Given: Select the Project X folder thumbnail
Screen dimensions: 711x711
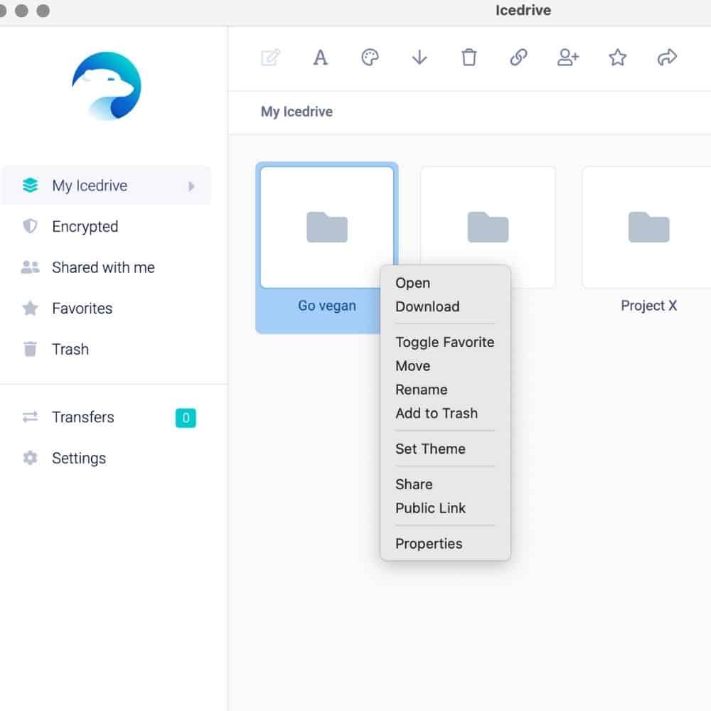Looking at the screenshot, I should pyautogui.click(x=646, y=228).
